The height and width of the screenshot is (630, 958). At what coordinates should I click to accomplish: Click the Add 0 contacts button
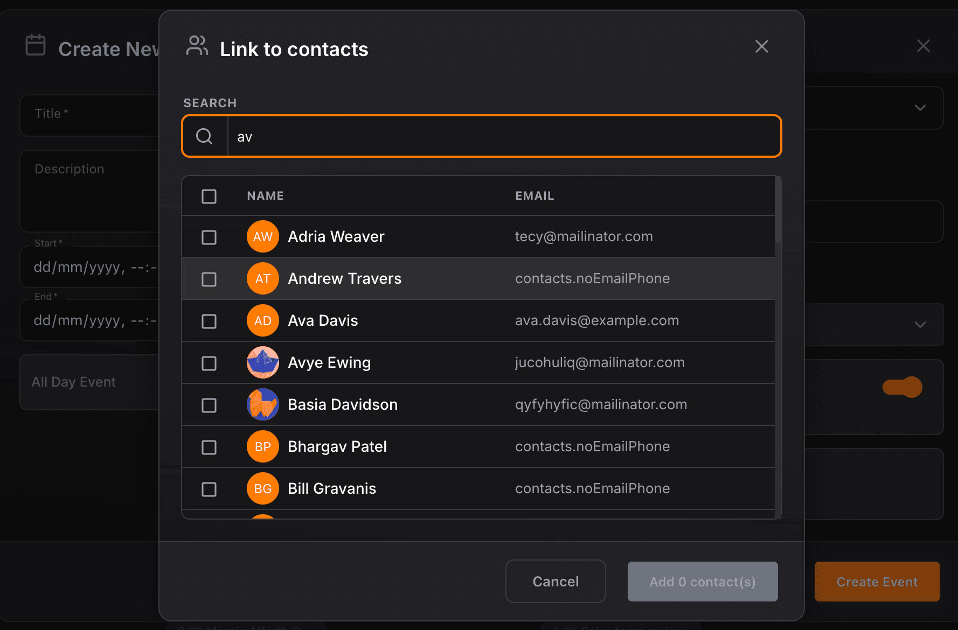click(x=703, y=582)
